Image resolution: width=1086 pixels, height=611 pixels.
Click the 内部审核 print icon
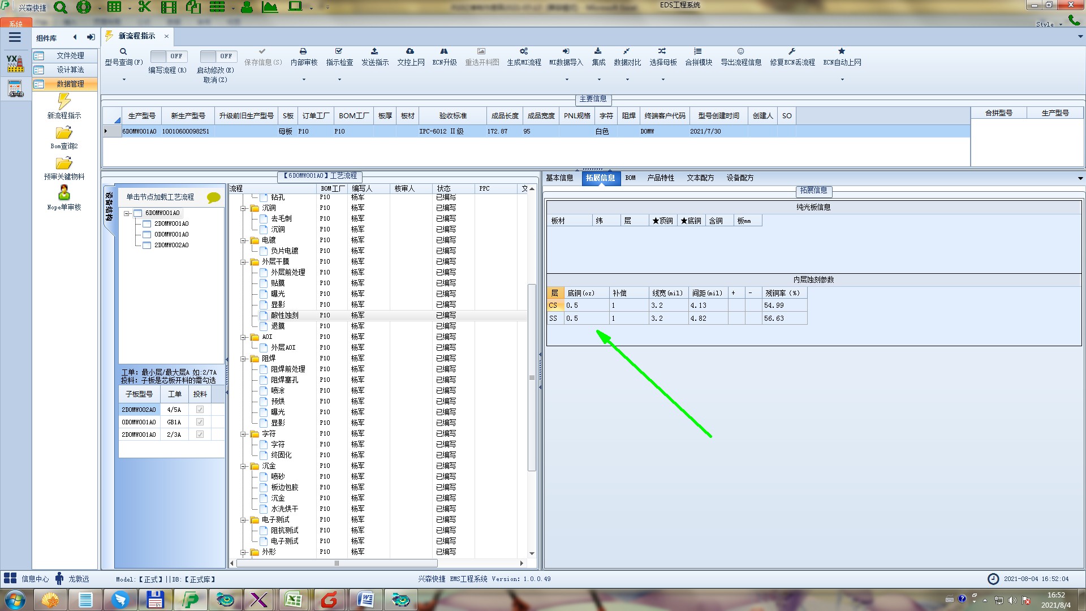tap(303, 51)
